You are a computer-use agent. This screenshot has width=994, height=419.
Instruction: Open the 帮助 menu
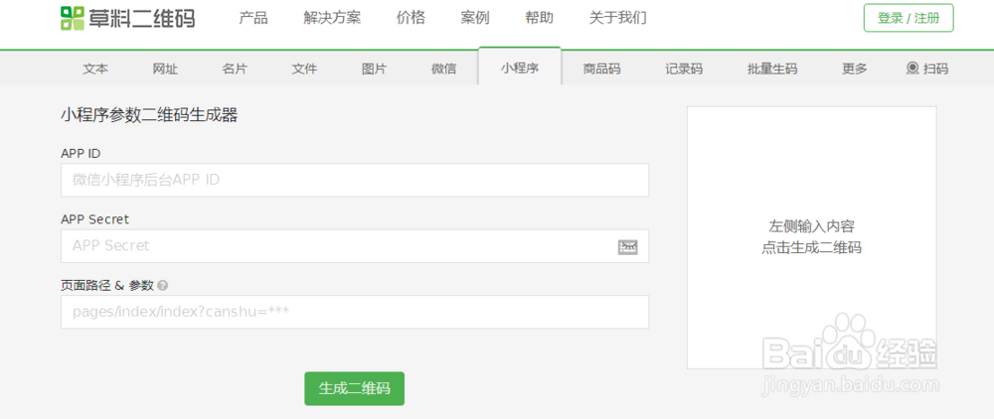point(540,18)
